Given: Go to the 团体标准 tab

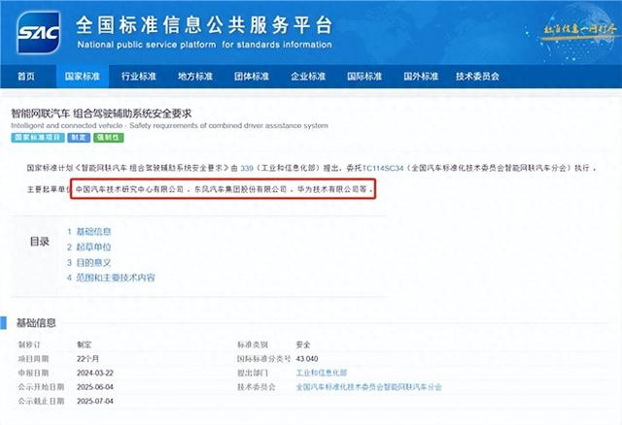Looking at the screenshot, I should coord(252,76).
